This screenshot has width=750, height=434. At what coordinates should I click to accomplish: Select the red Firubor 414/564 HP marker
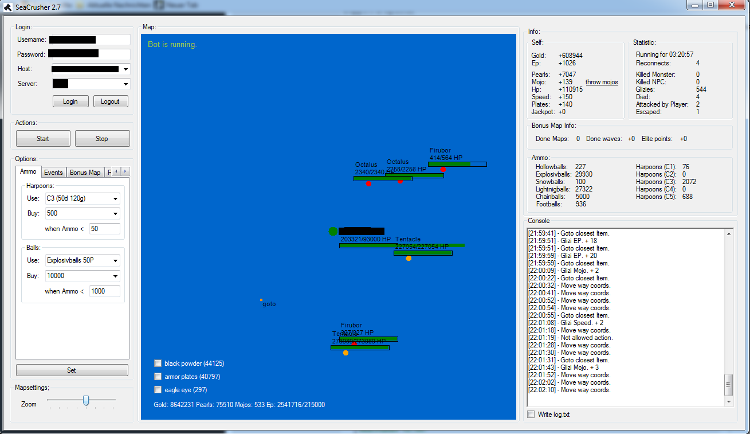443,169
